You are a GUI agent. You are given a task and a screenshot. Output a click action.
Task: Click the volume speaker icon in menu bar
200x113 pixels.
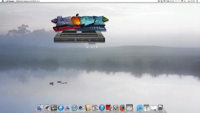(x=185, y=1)
